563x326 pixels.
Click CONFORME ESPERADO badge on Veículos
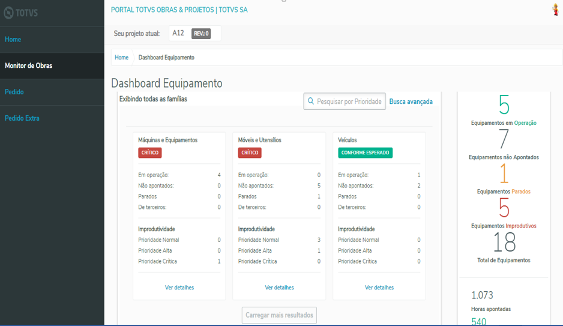pos(365,152)
